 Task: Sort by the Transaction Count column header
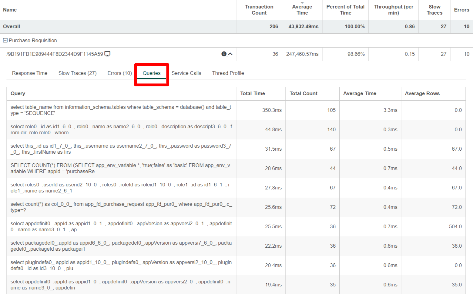point(259,10)
